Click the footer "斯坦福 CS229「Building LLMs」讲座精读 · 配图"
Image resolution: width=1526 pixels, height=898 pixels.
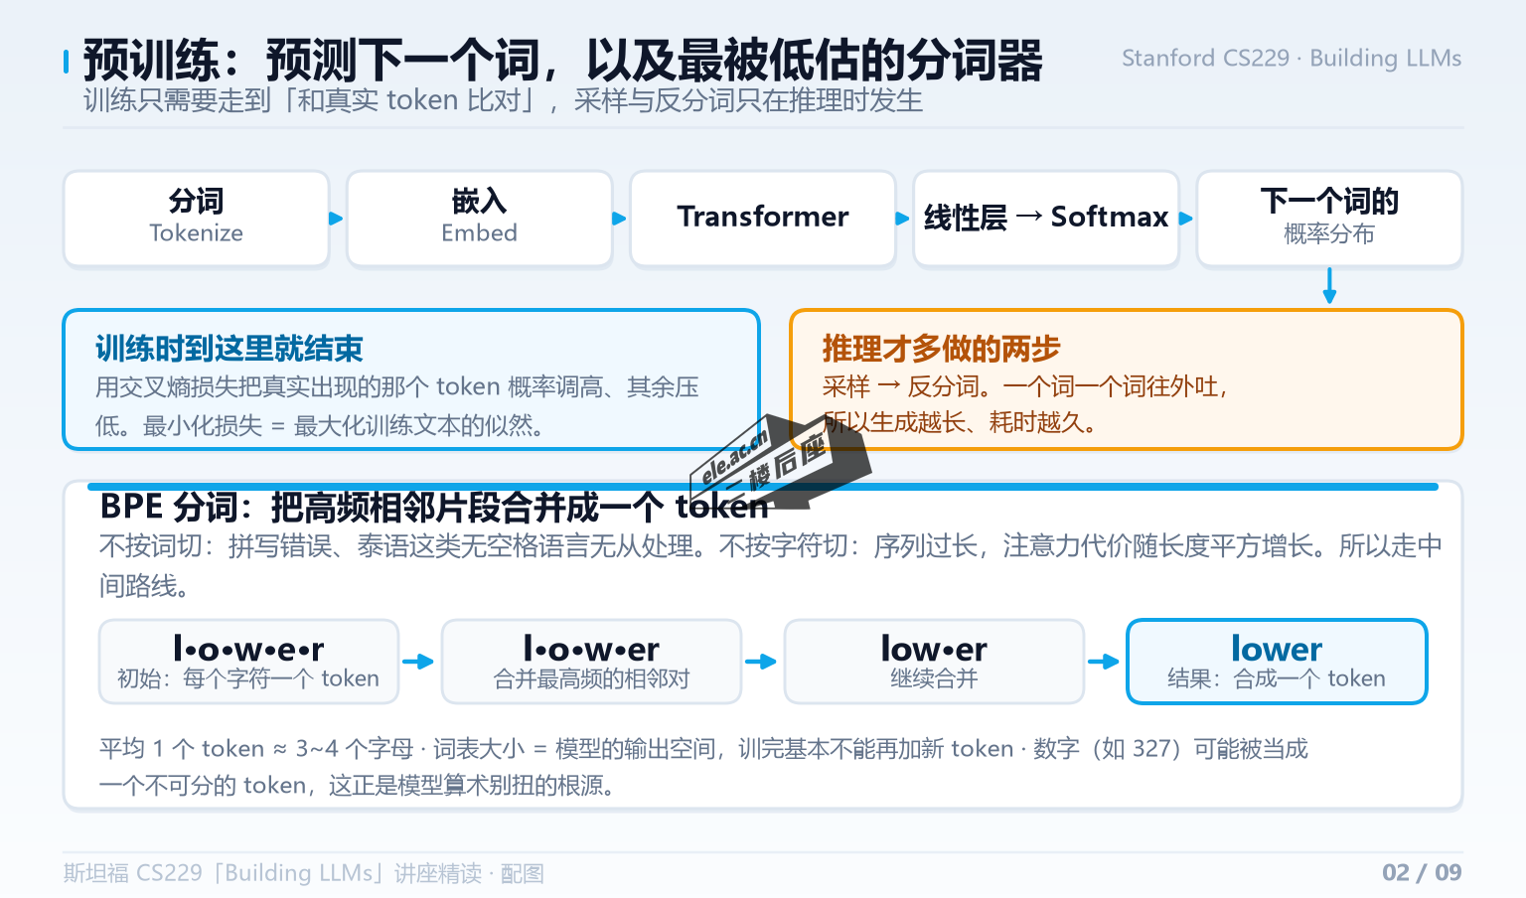[x=304, y=873]
